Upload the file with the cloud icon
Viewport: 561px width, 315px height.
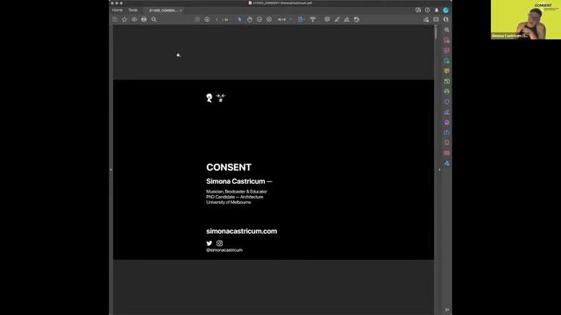[x=134, y=19]
